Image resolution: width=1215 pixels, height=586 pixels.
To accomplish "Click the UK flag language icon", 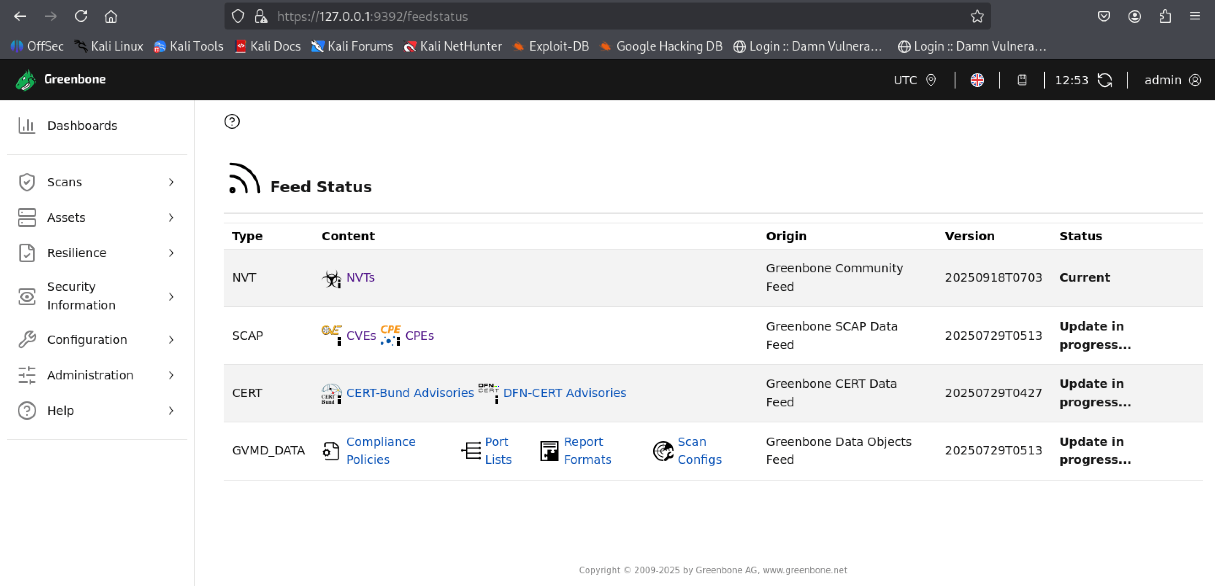I will click(977, 80).
